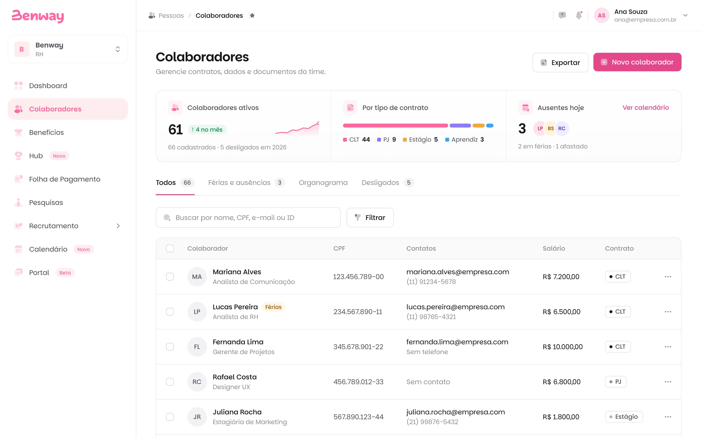Click the favorite star next to Colaboradores
The image size is (701, 438).
click(x=252, y=15)
